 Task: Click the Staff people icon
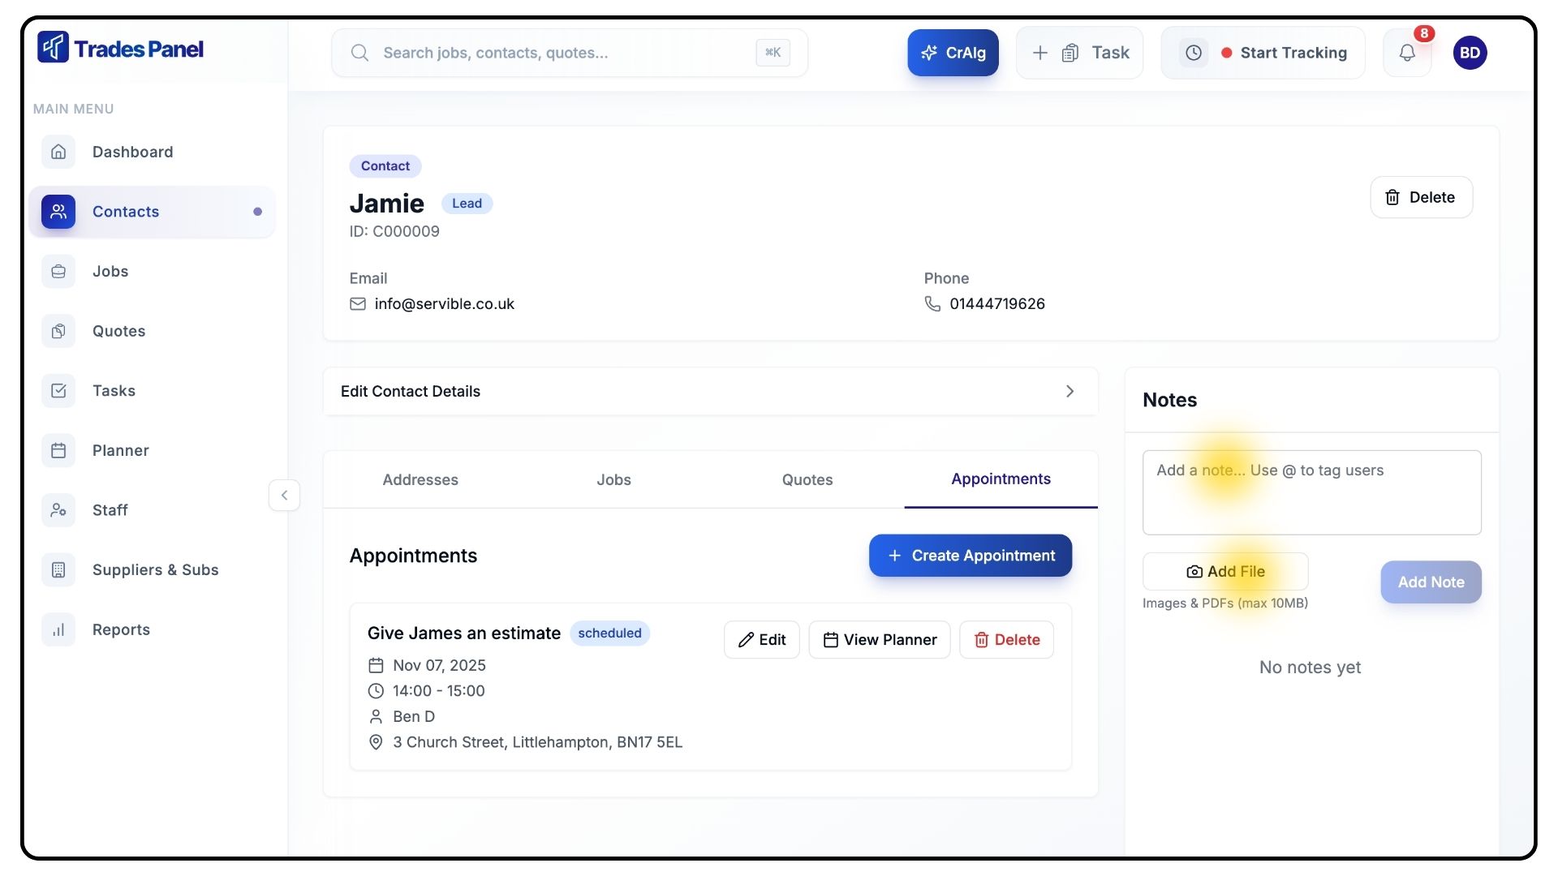[x=58, y=510]
